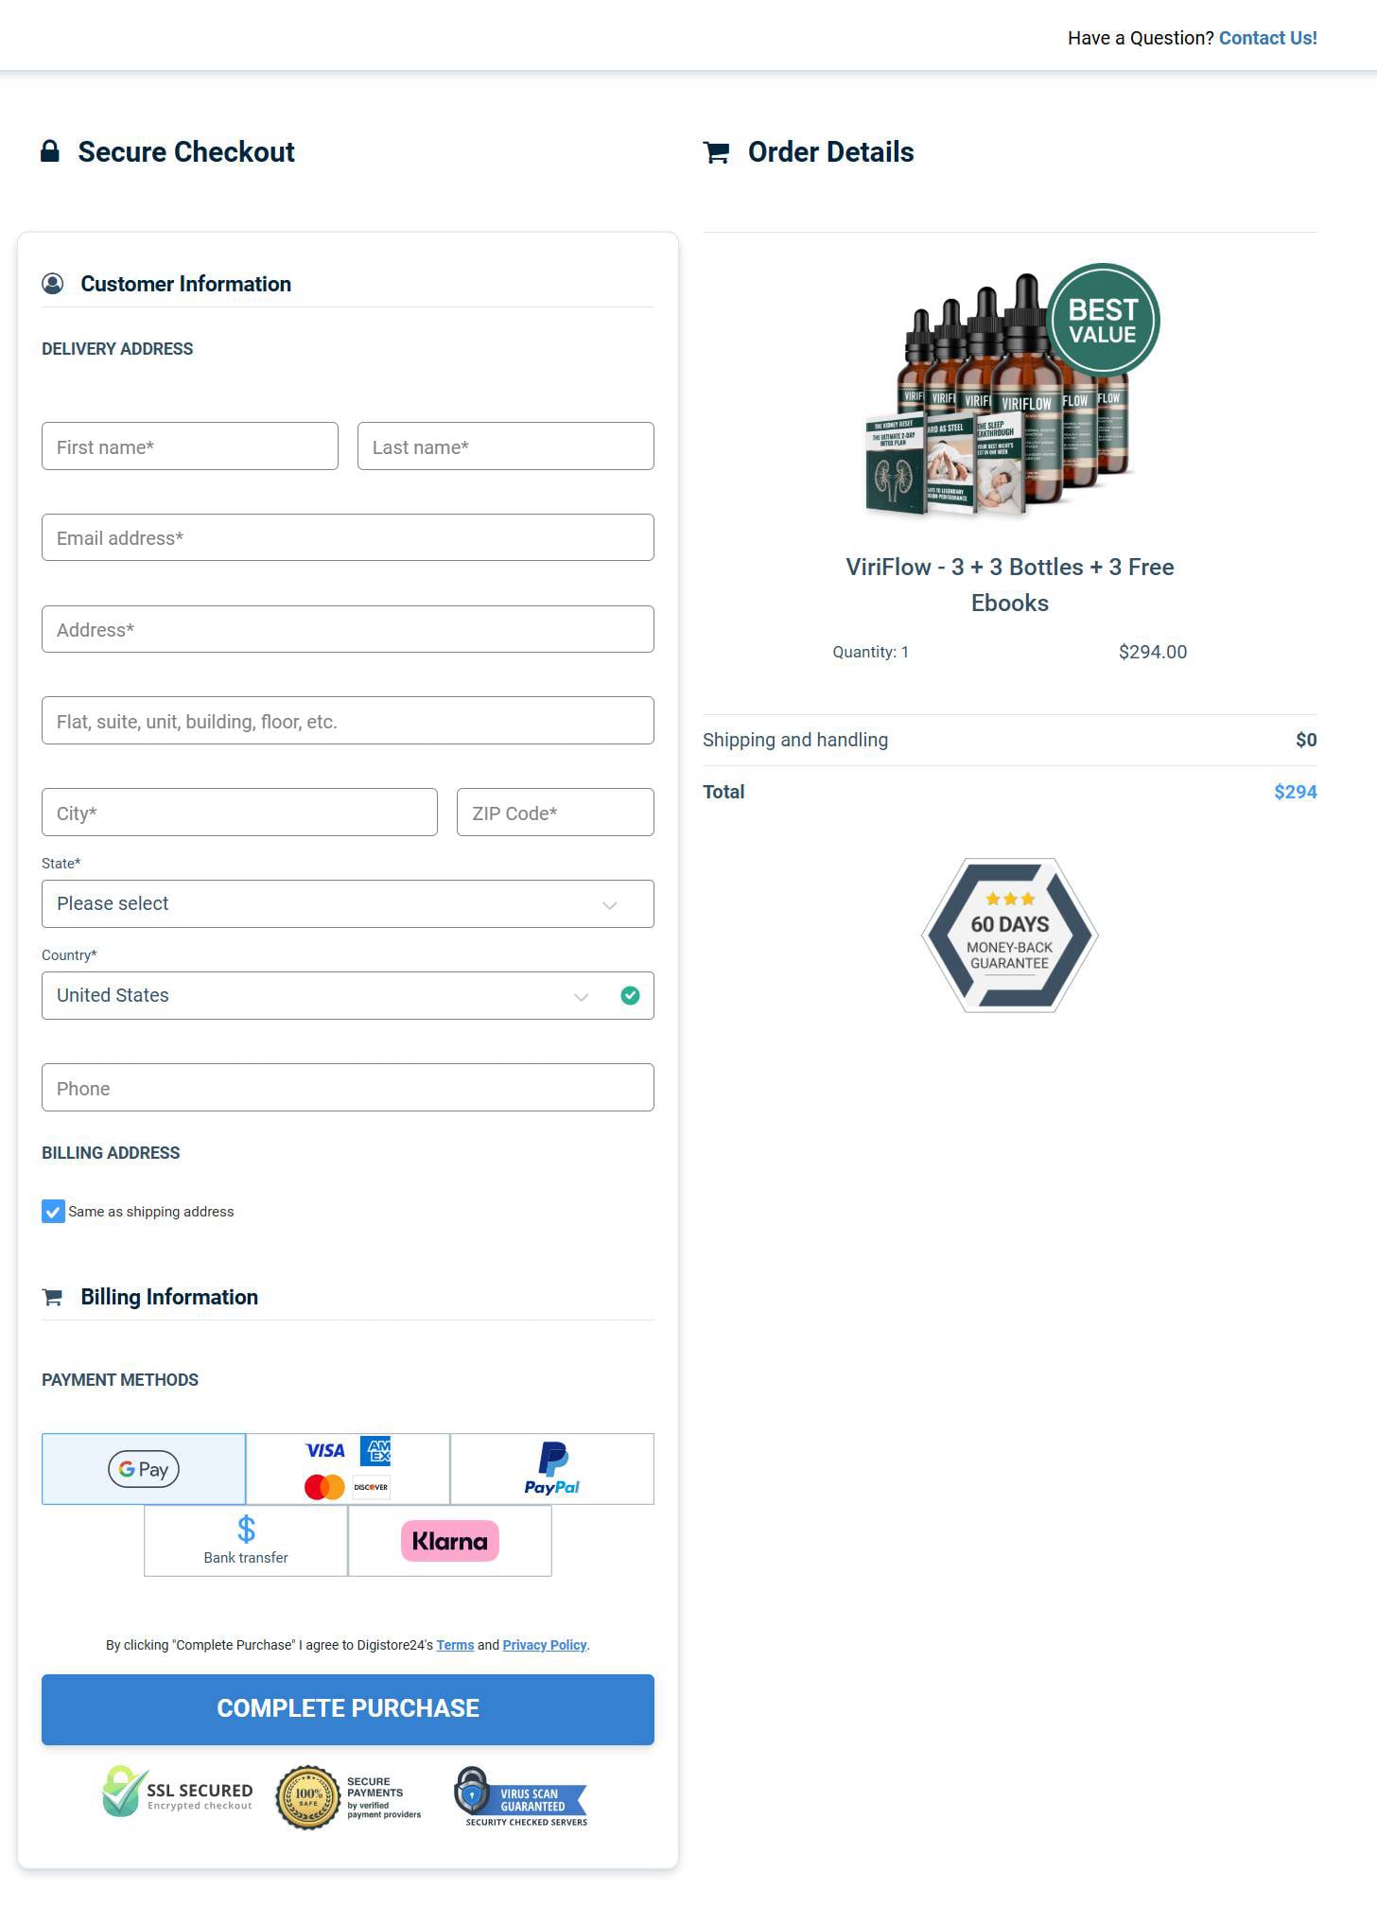Click the State dropdown chevron arrow
1377x1924 pixels.
tap(610, 905)
